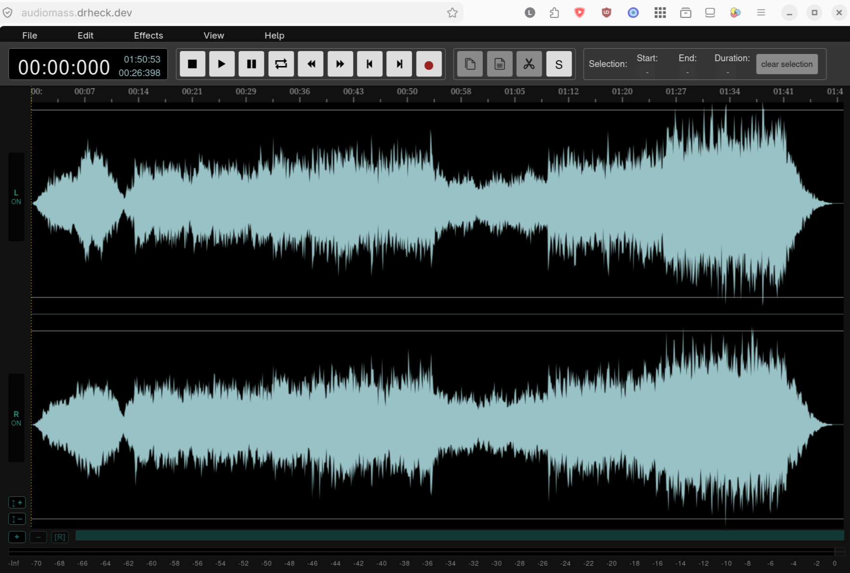Click the 01:27 marker on the timeline ruler

[x=676, y=91]
